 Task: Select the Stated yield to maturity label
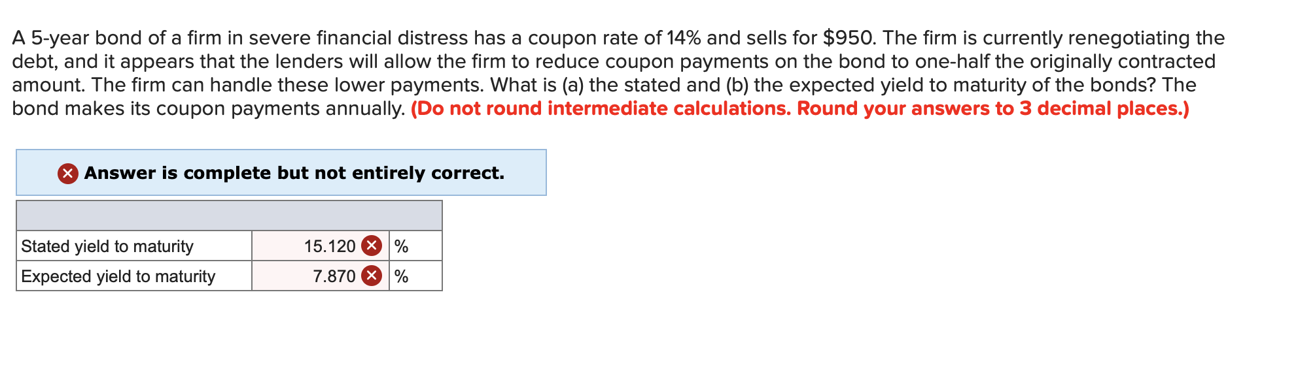tap(107, 246)
